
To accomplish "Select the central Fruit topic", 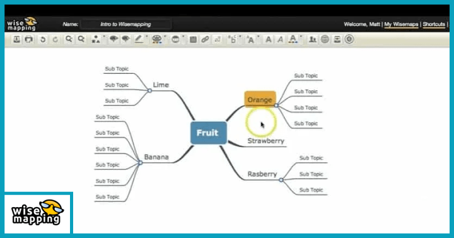I will click(209, 133).
